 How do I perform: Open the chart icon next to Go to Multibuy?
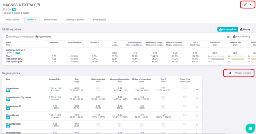[228, 37]
